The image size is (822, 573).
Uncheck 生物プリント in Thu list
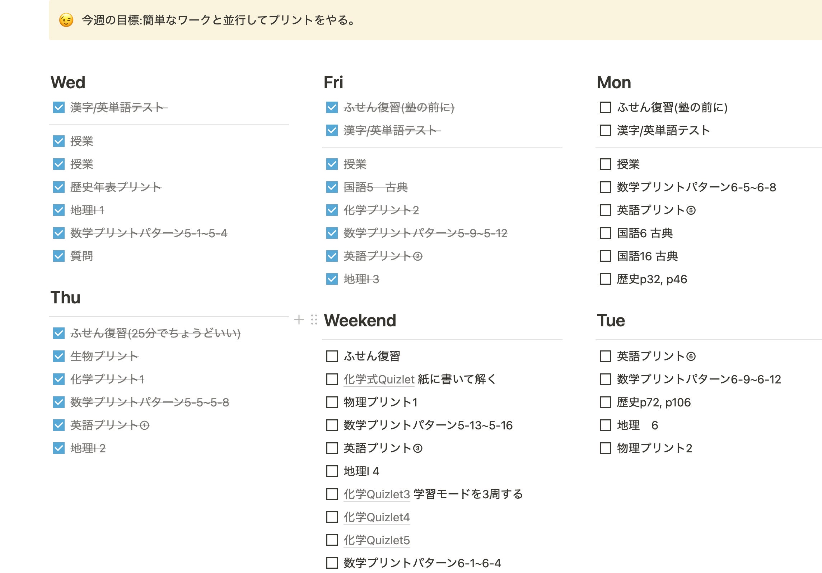pos(59,356)
